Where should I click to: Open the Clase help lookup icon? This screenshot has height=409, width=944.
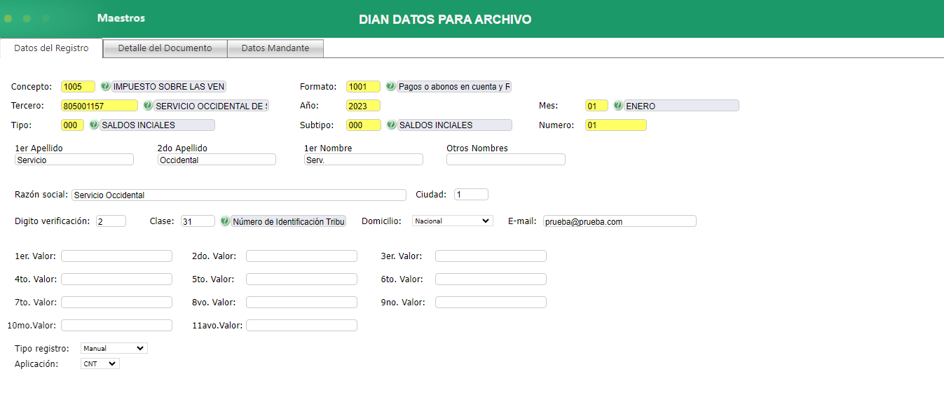(224, 221)
